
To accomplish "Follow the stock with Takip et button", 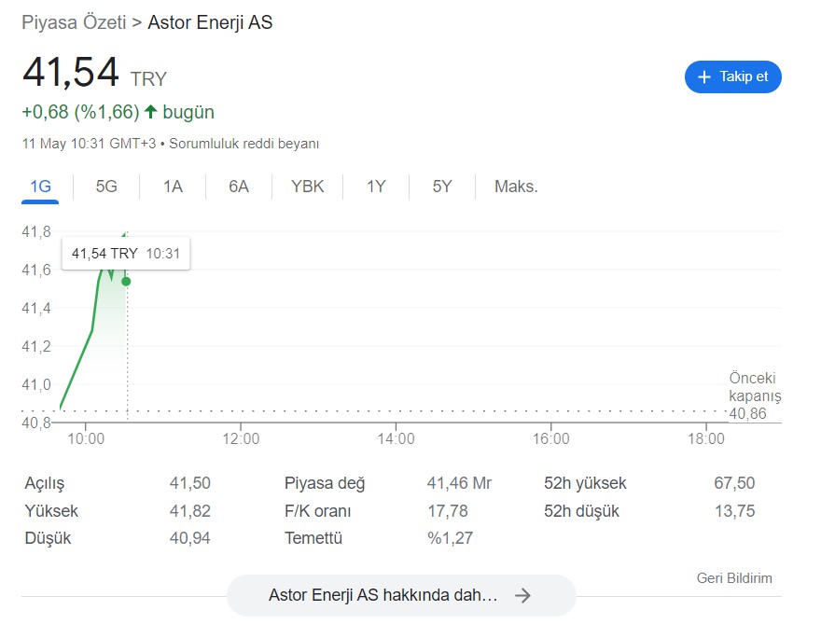I will click(733, 76).
